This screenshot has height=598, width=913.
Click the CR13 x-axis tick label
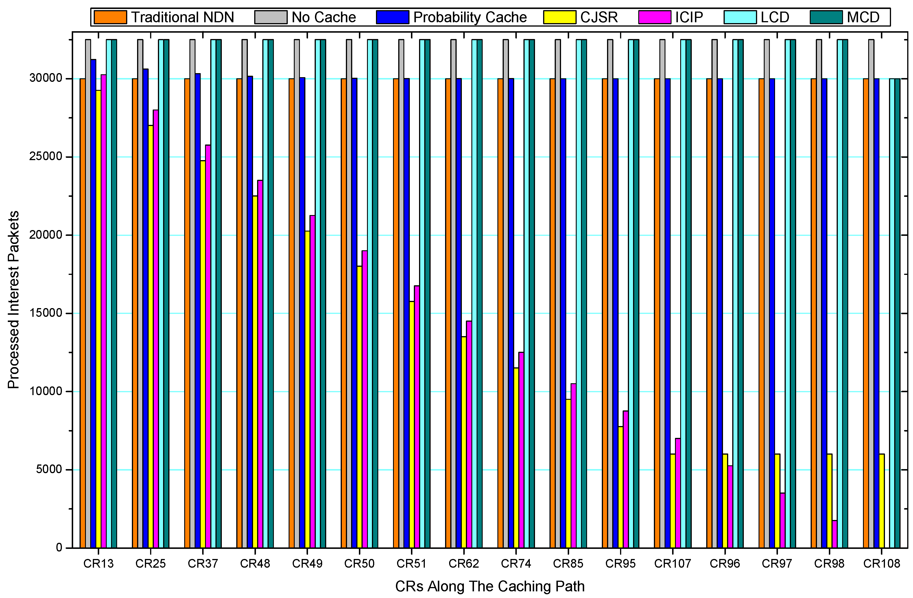click(x=99, y=564)
